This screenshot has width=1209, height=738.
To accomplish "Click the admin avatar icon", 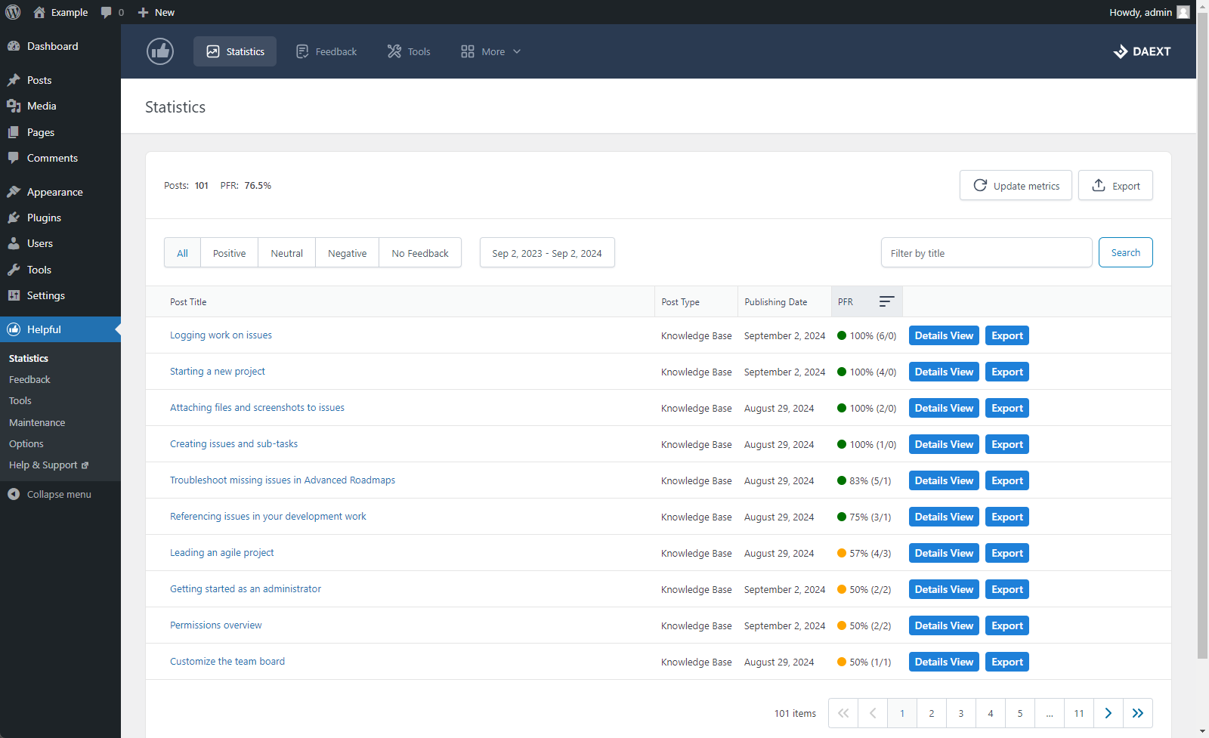I will [x=1183, y=12].
